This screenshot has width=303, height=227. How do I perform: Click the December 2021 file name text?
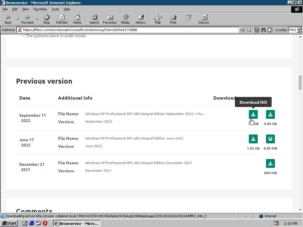pos(138,163)
